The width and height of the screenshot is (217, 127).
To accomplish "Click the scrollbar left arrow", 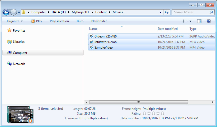I will pos(87,102).
